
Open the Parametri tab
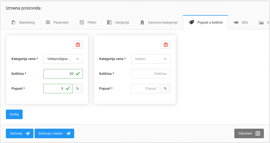(x=61, y=23)
